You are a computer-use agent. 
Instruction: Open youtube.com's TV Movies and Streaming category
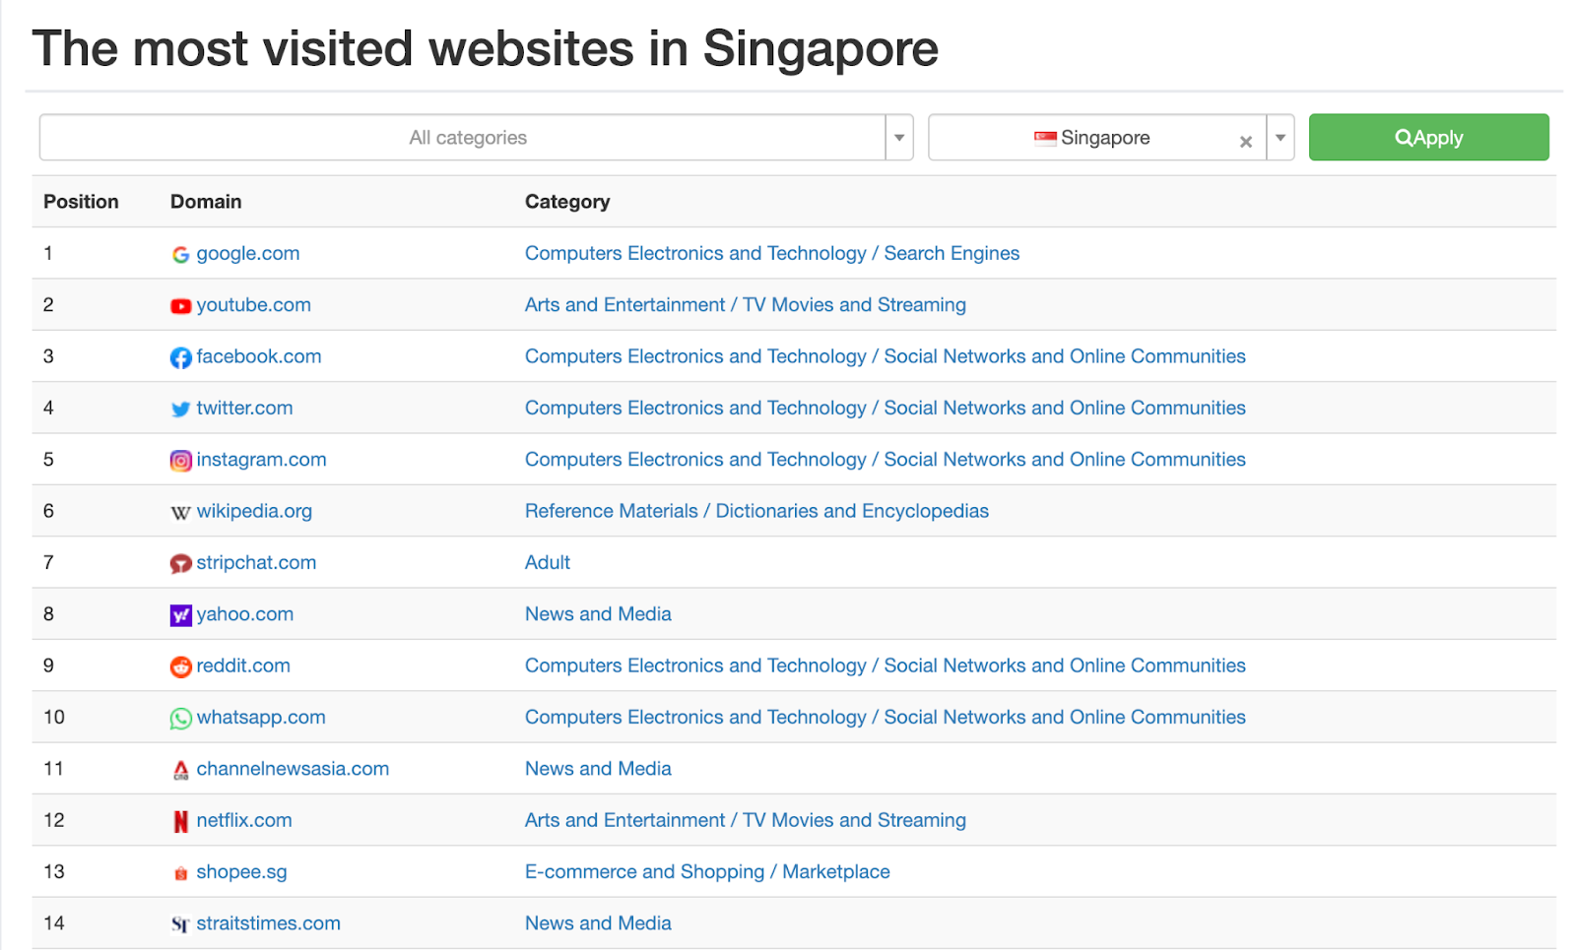[746, 305]
